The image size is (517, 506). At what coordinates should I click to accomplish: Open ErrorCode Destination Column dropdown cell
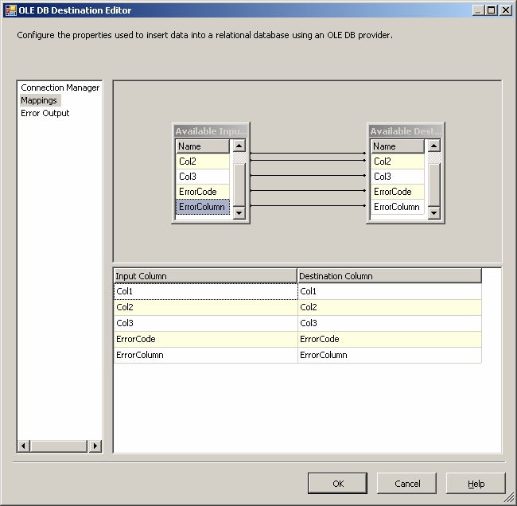389,339
